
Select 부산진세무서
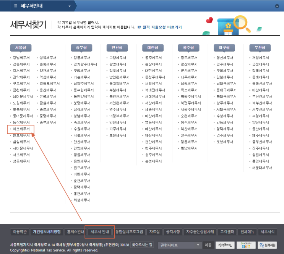[x=262, y=97]
